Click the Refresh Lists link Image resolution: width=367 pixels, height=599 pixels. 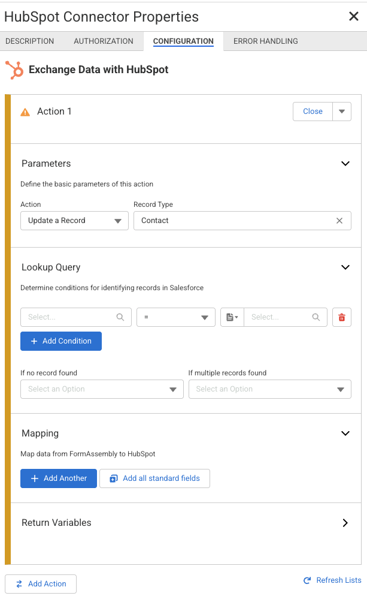[332, 580]
